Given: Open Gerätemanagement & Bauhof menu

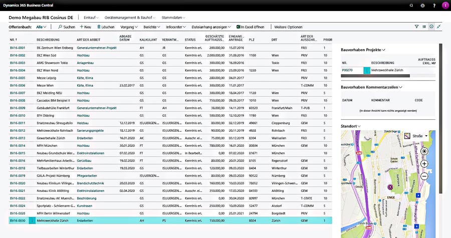Looking at the screenshot, I should [130, 18].
